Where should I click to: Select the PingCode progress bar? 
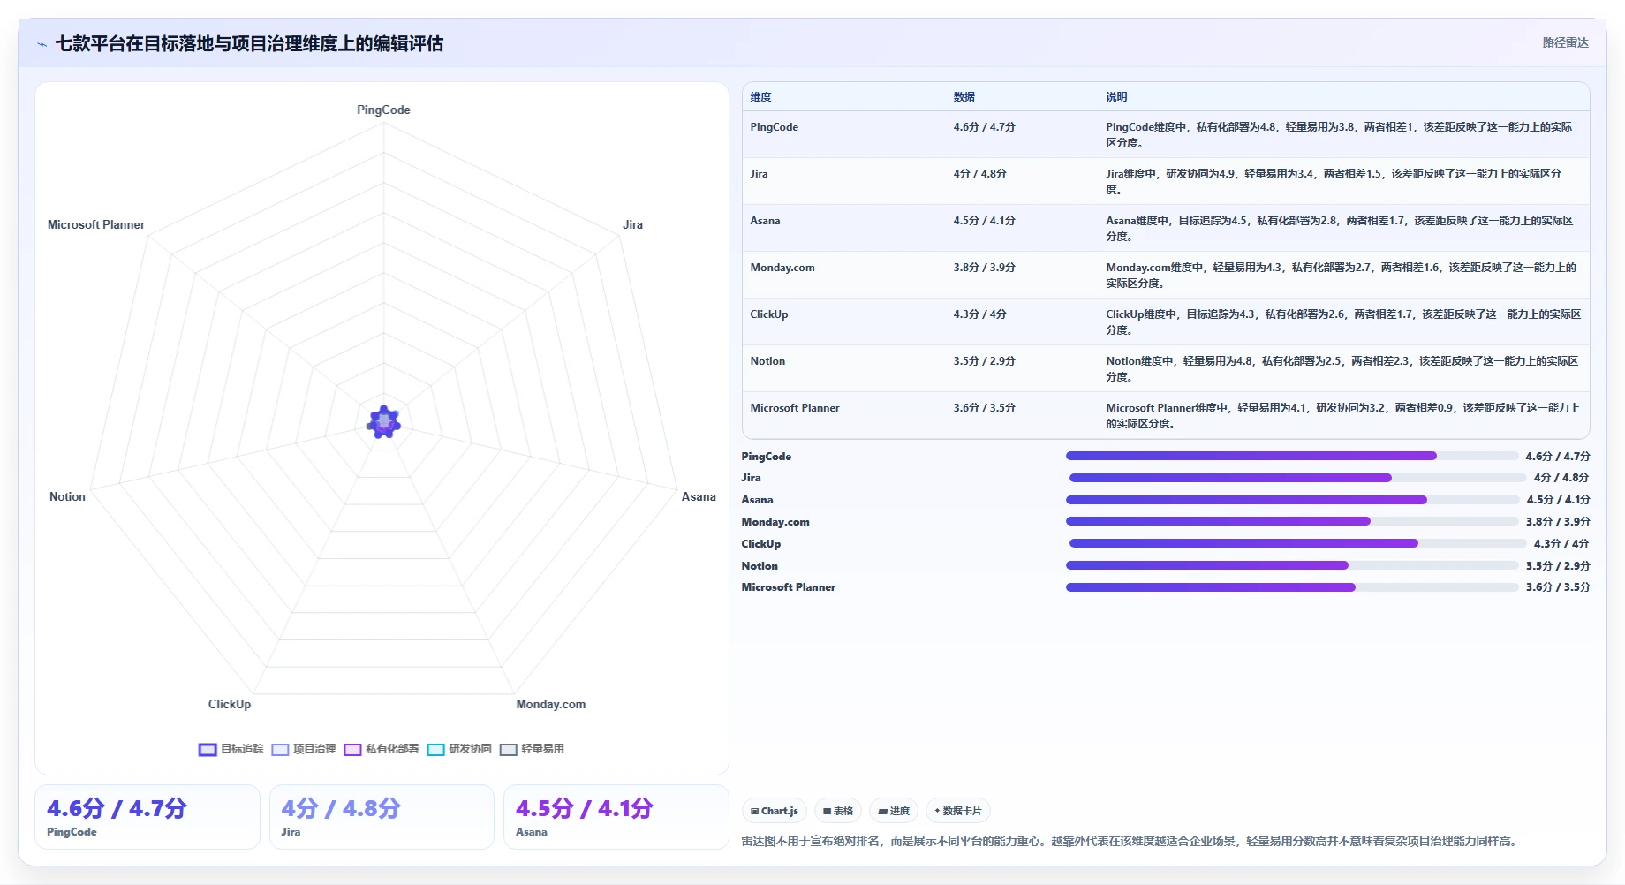click(x=1292, y=456)
